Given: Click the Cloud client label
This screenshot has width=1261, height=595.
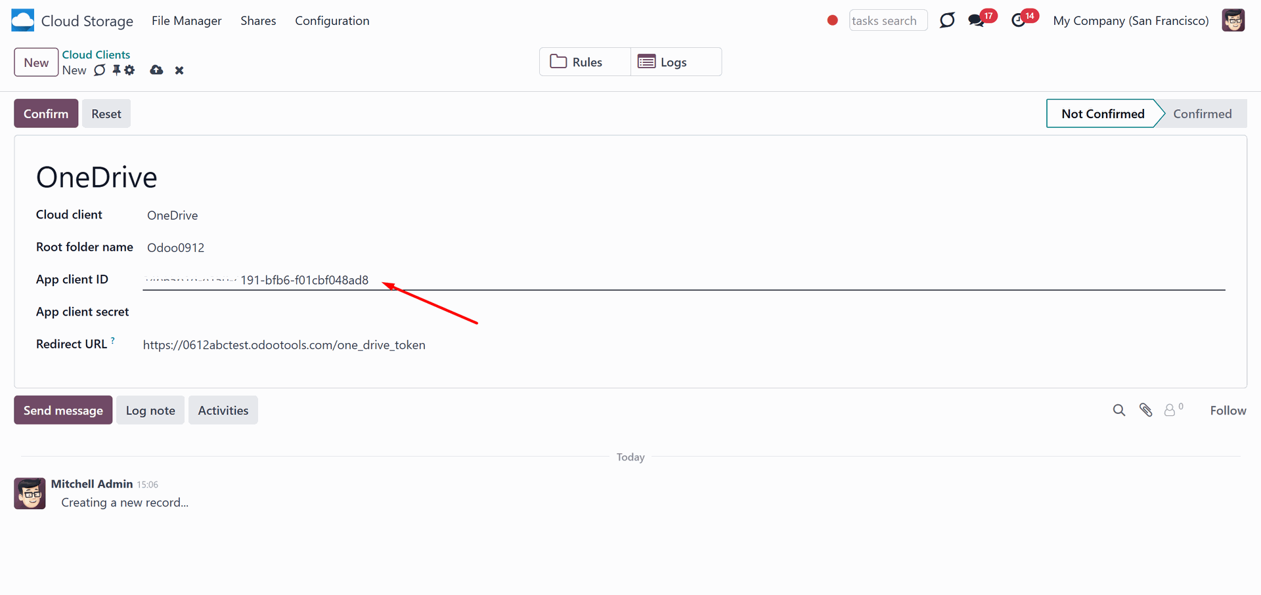Looking at the screenshot, I should (69, 215).
